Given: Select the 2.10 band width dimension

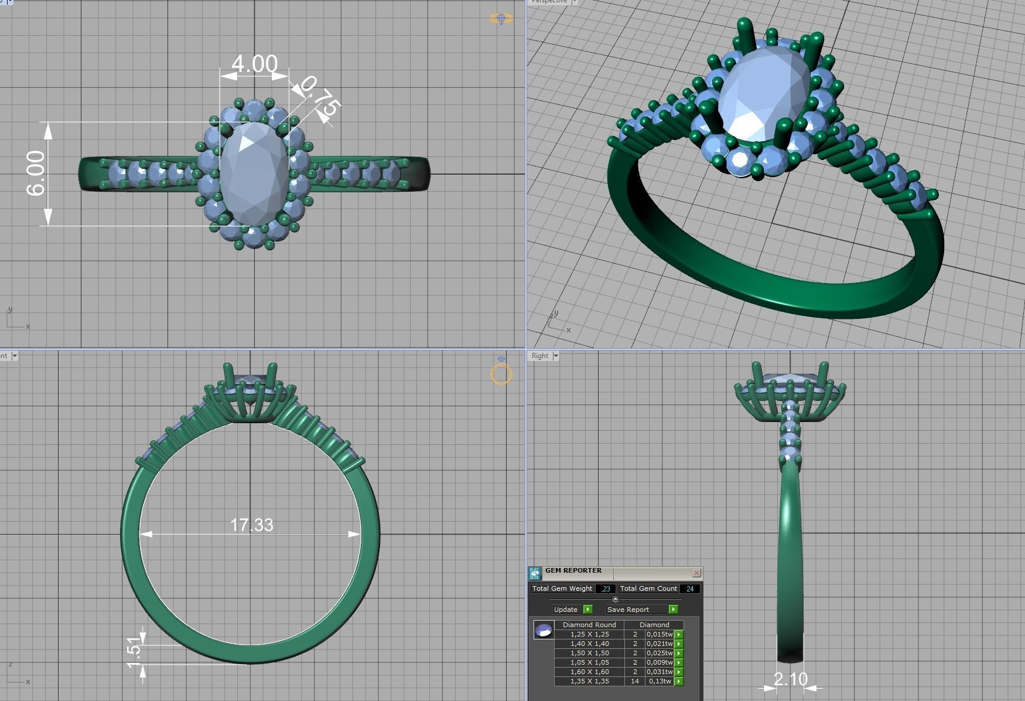Looking at the screenshot, I should click(x=790, y=679).
